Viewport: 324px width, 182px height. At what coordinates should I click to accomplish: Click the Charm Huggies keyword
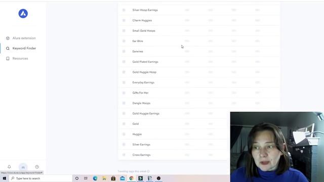[142, 20]
